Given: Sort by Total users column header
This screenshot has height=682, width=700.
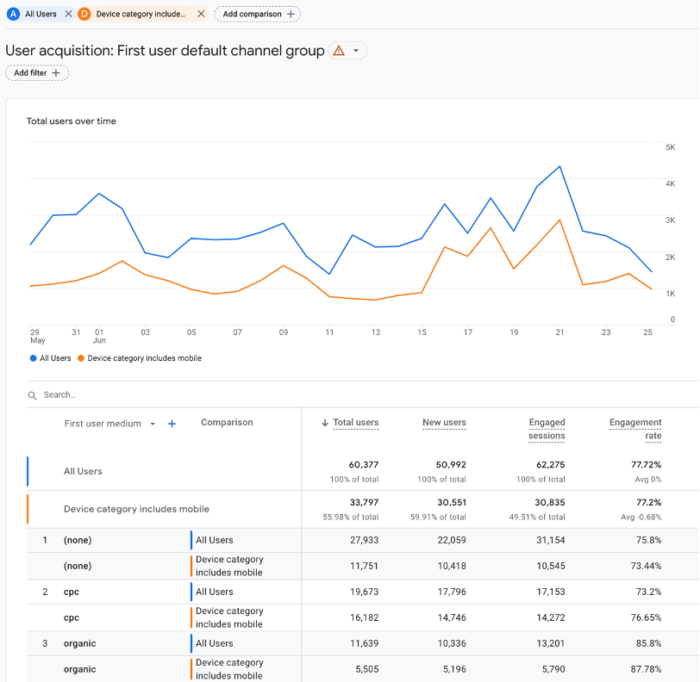Looking at the screenshot, I should (356, 422).
